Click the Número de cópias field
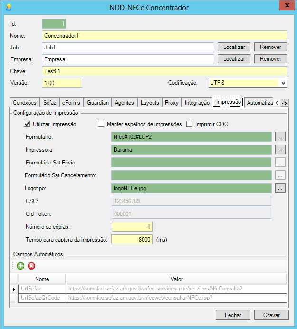 [132, 227]
